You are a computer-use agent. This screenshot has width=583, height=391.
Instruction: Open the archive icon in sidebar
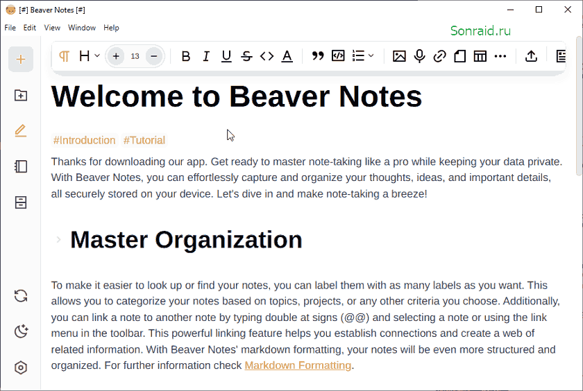[21, 202]
